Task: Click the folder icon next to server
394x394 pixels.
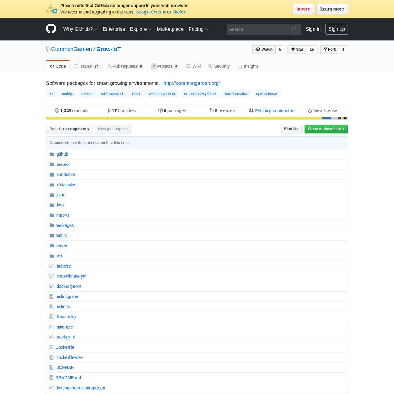Action: [52, 245]
